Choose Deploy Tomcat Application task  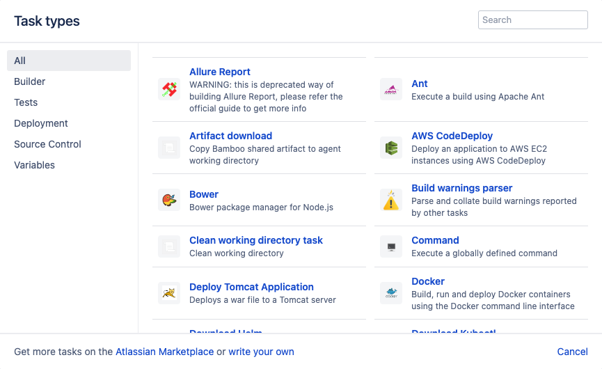click(251, 288)
